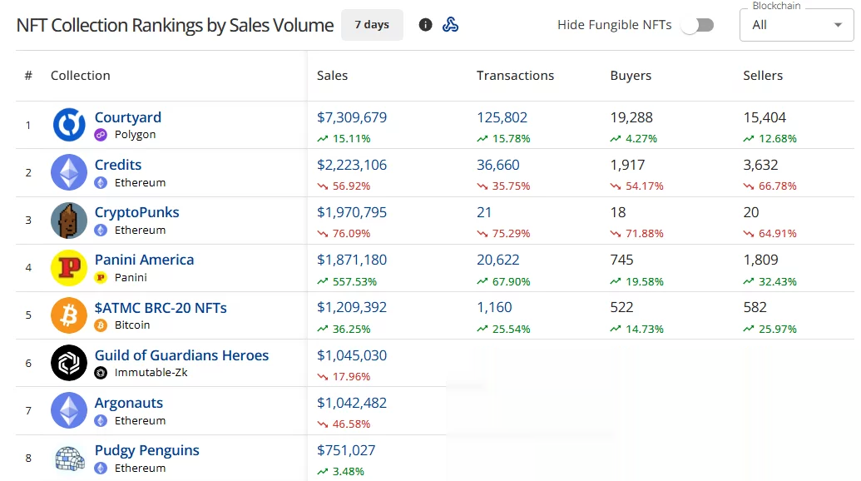Open the Courtyard collection logo
861x481 pixels.
(x=69, y=125)
